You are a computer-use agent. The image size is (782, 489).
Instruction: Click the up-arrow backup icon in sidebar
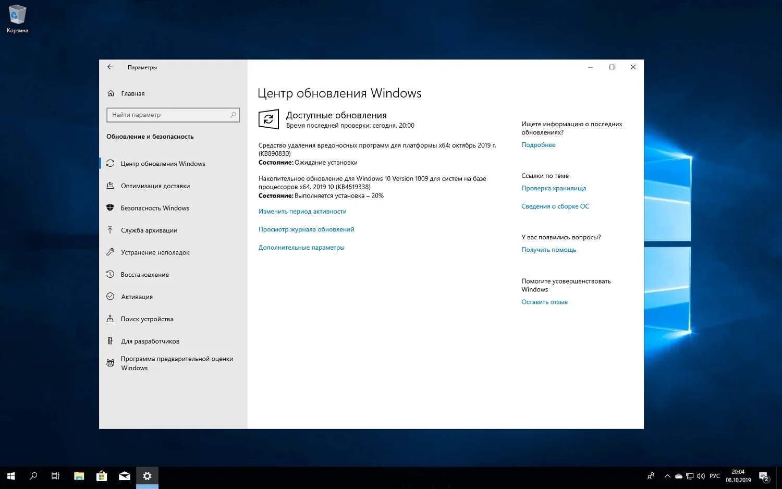coord(110,230)
